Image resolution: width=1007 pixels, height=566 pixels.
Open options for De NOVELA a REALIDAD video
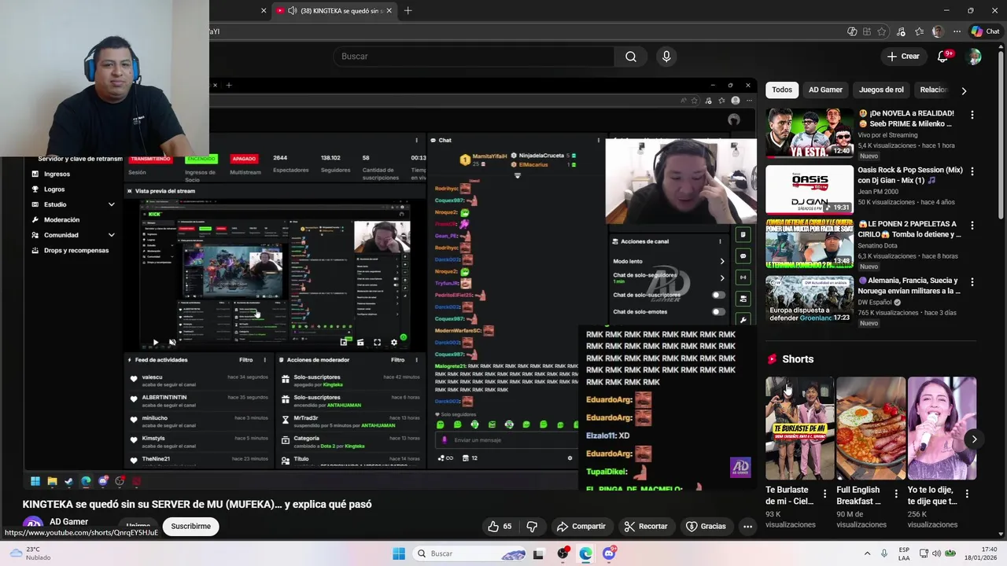[972, 115]
